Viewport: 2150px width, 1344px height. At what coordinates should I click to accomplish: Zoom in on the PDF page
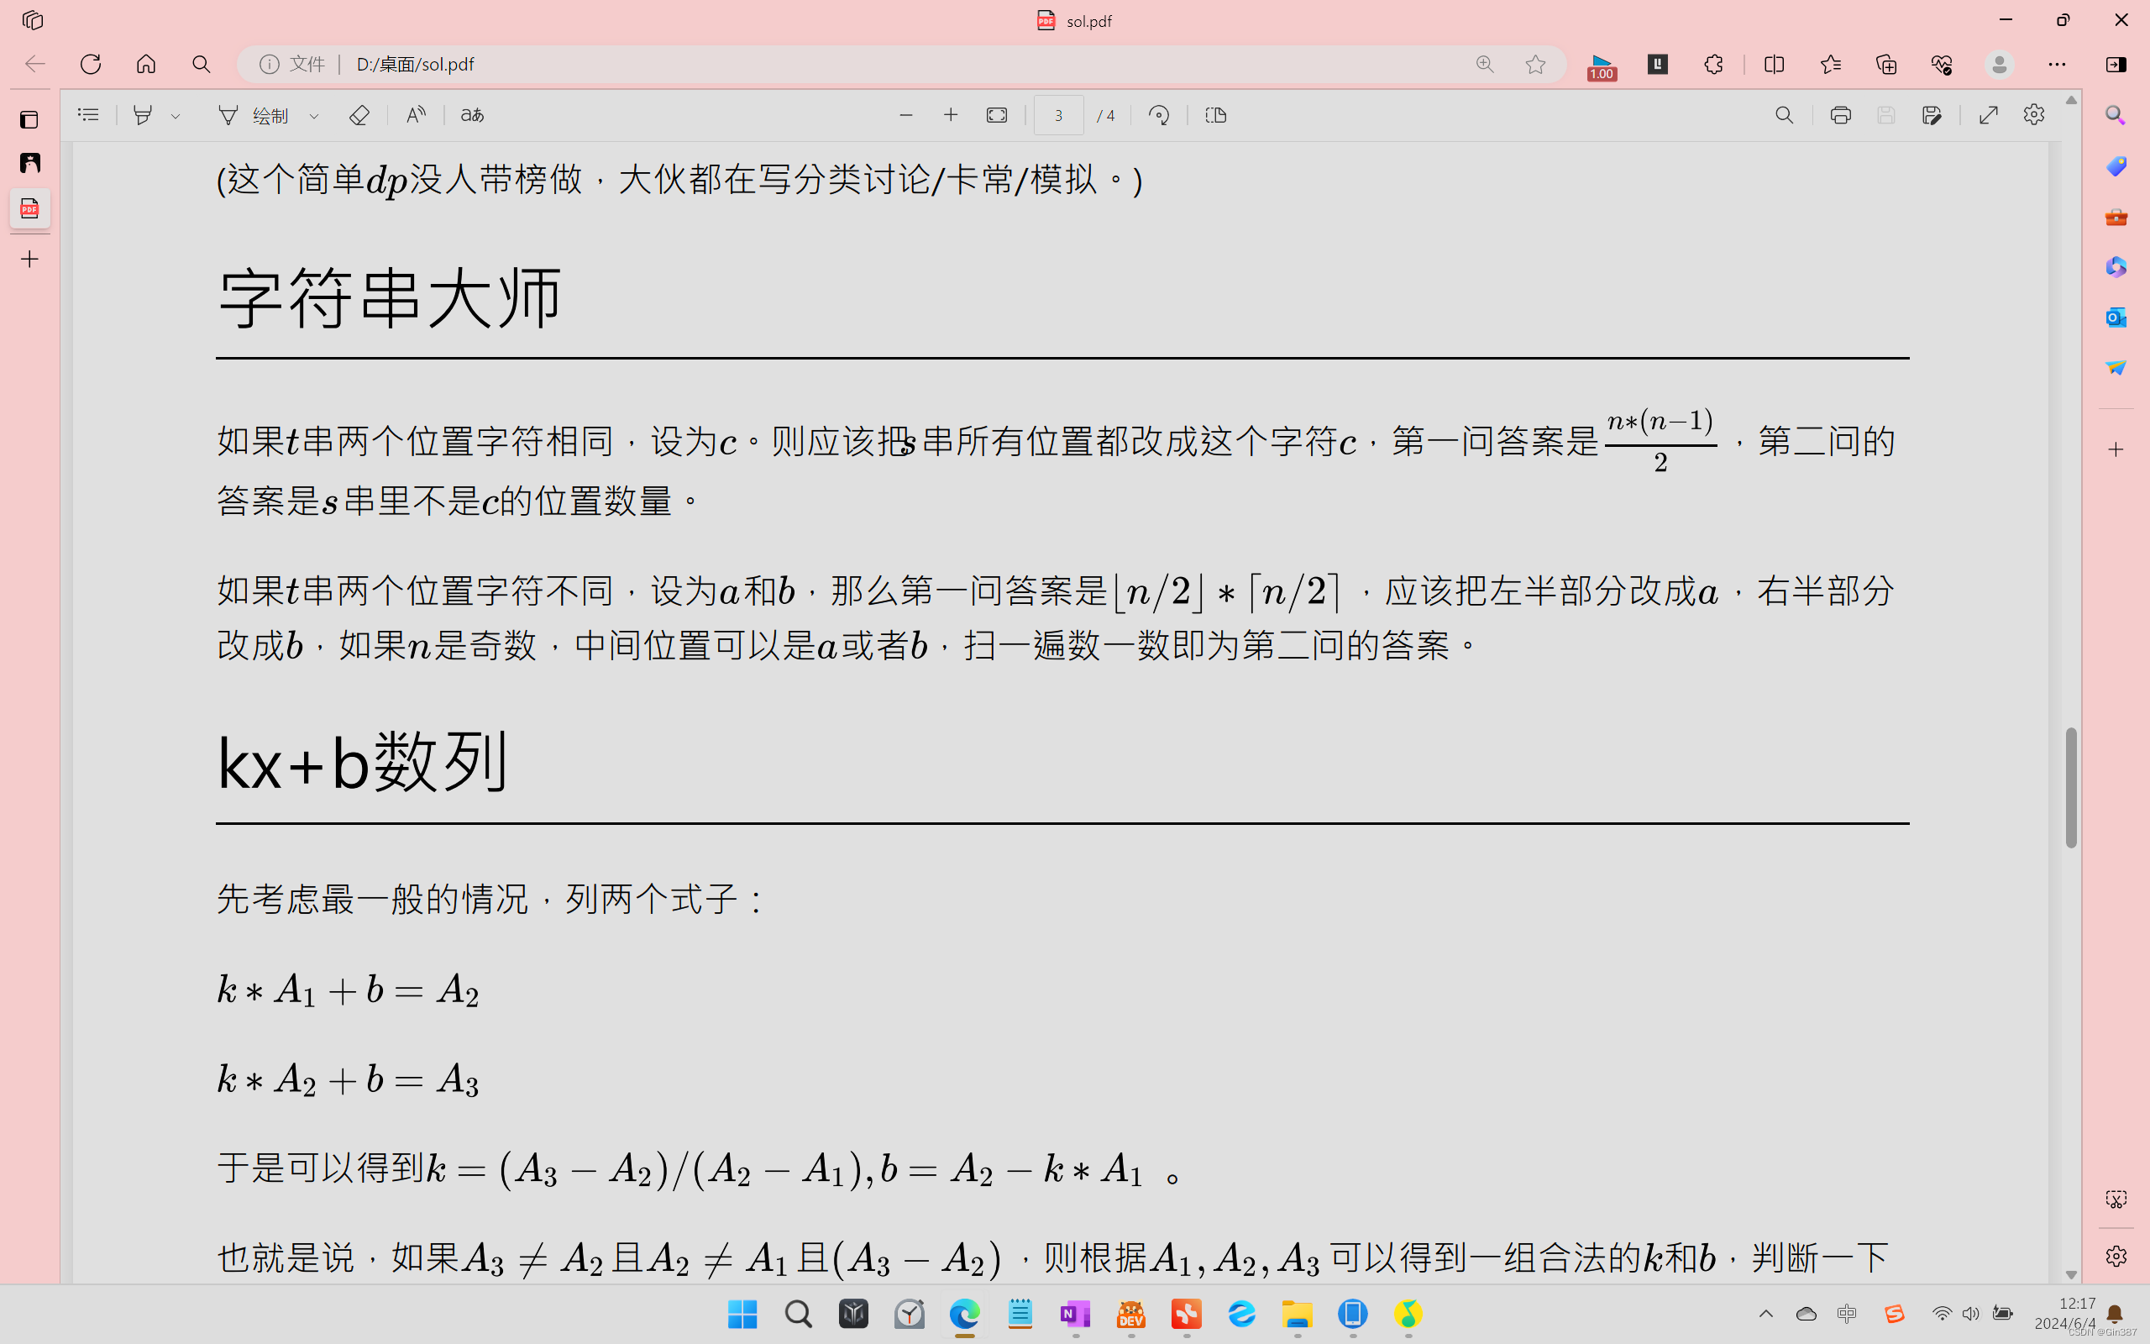click(950, 115)
